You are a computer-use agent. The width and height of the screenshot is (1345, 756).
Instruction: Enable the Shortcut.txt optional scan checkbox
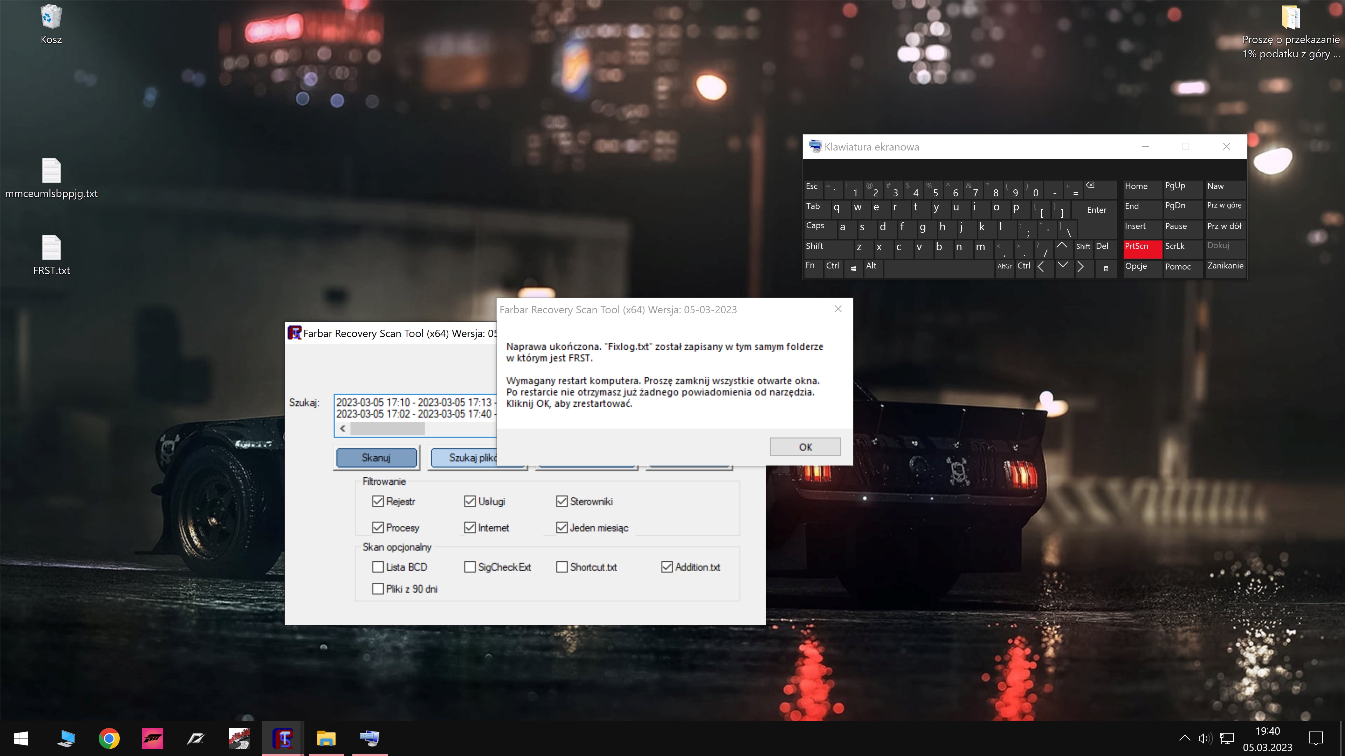(x=561, y=567)
